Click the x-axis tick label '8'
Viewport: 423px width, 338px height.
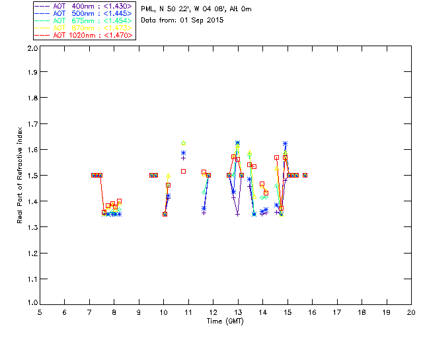(114, 312)
